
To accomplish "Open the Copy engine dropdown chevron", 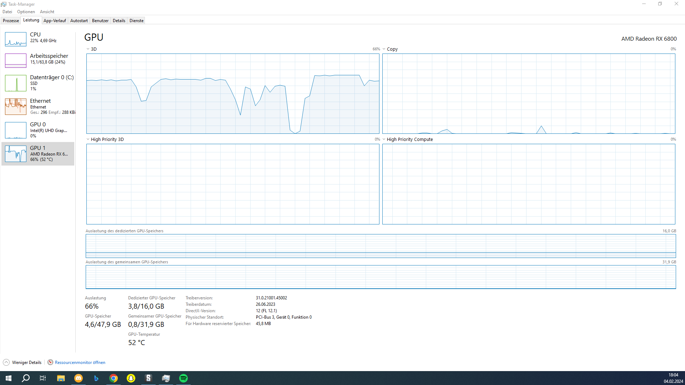I will click(384, 49).
